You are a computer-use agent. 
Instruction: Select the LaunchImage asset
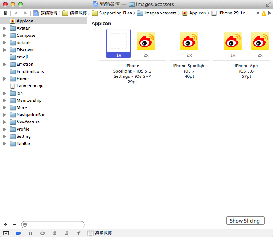[x=43, y=86]
